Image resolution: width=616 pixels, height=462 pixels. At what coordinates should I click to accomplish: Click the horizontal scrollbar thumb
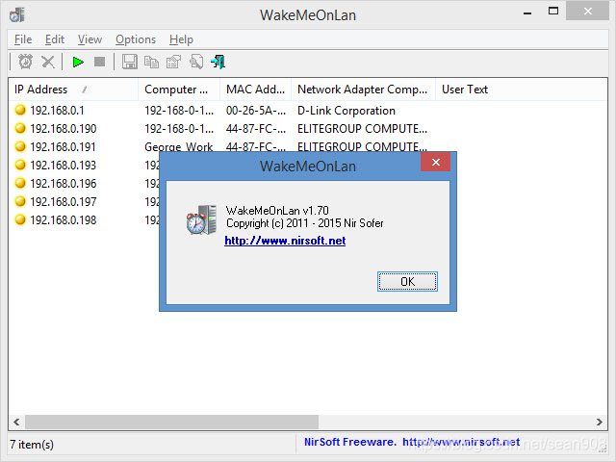click(171, 423)
